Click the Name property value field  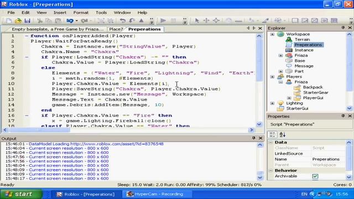(x=328, y=159)
